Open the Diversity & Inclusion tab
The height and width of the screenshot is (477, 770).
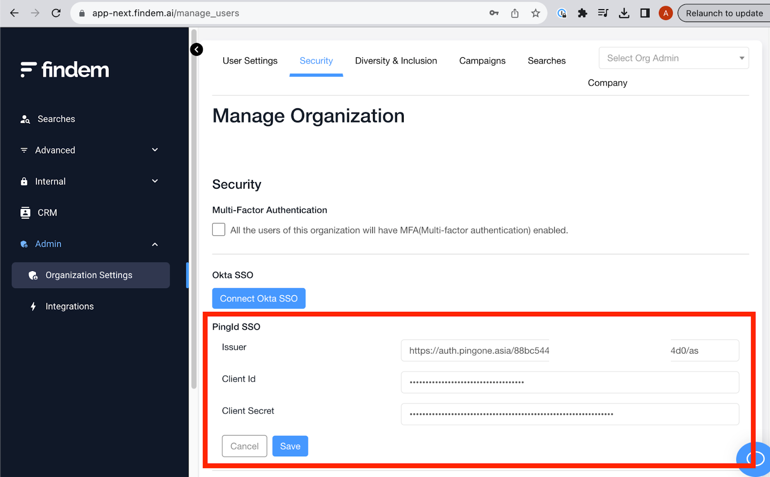coord(396,61)
